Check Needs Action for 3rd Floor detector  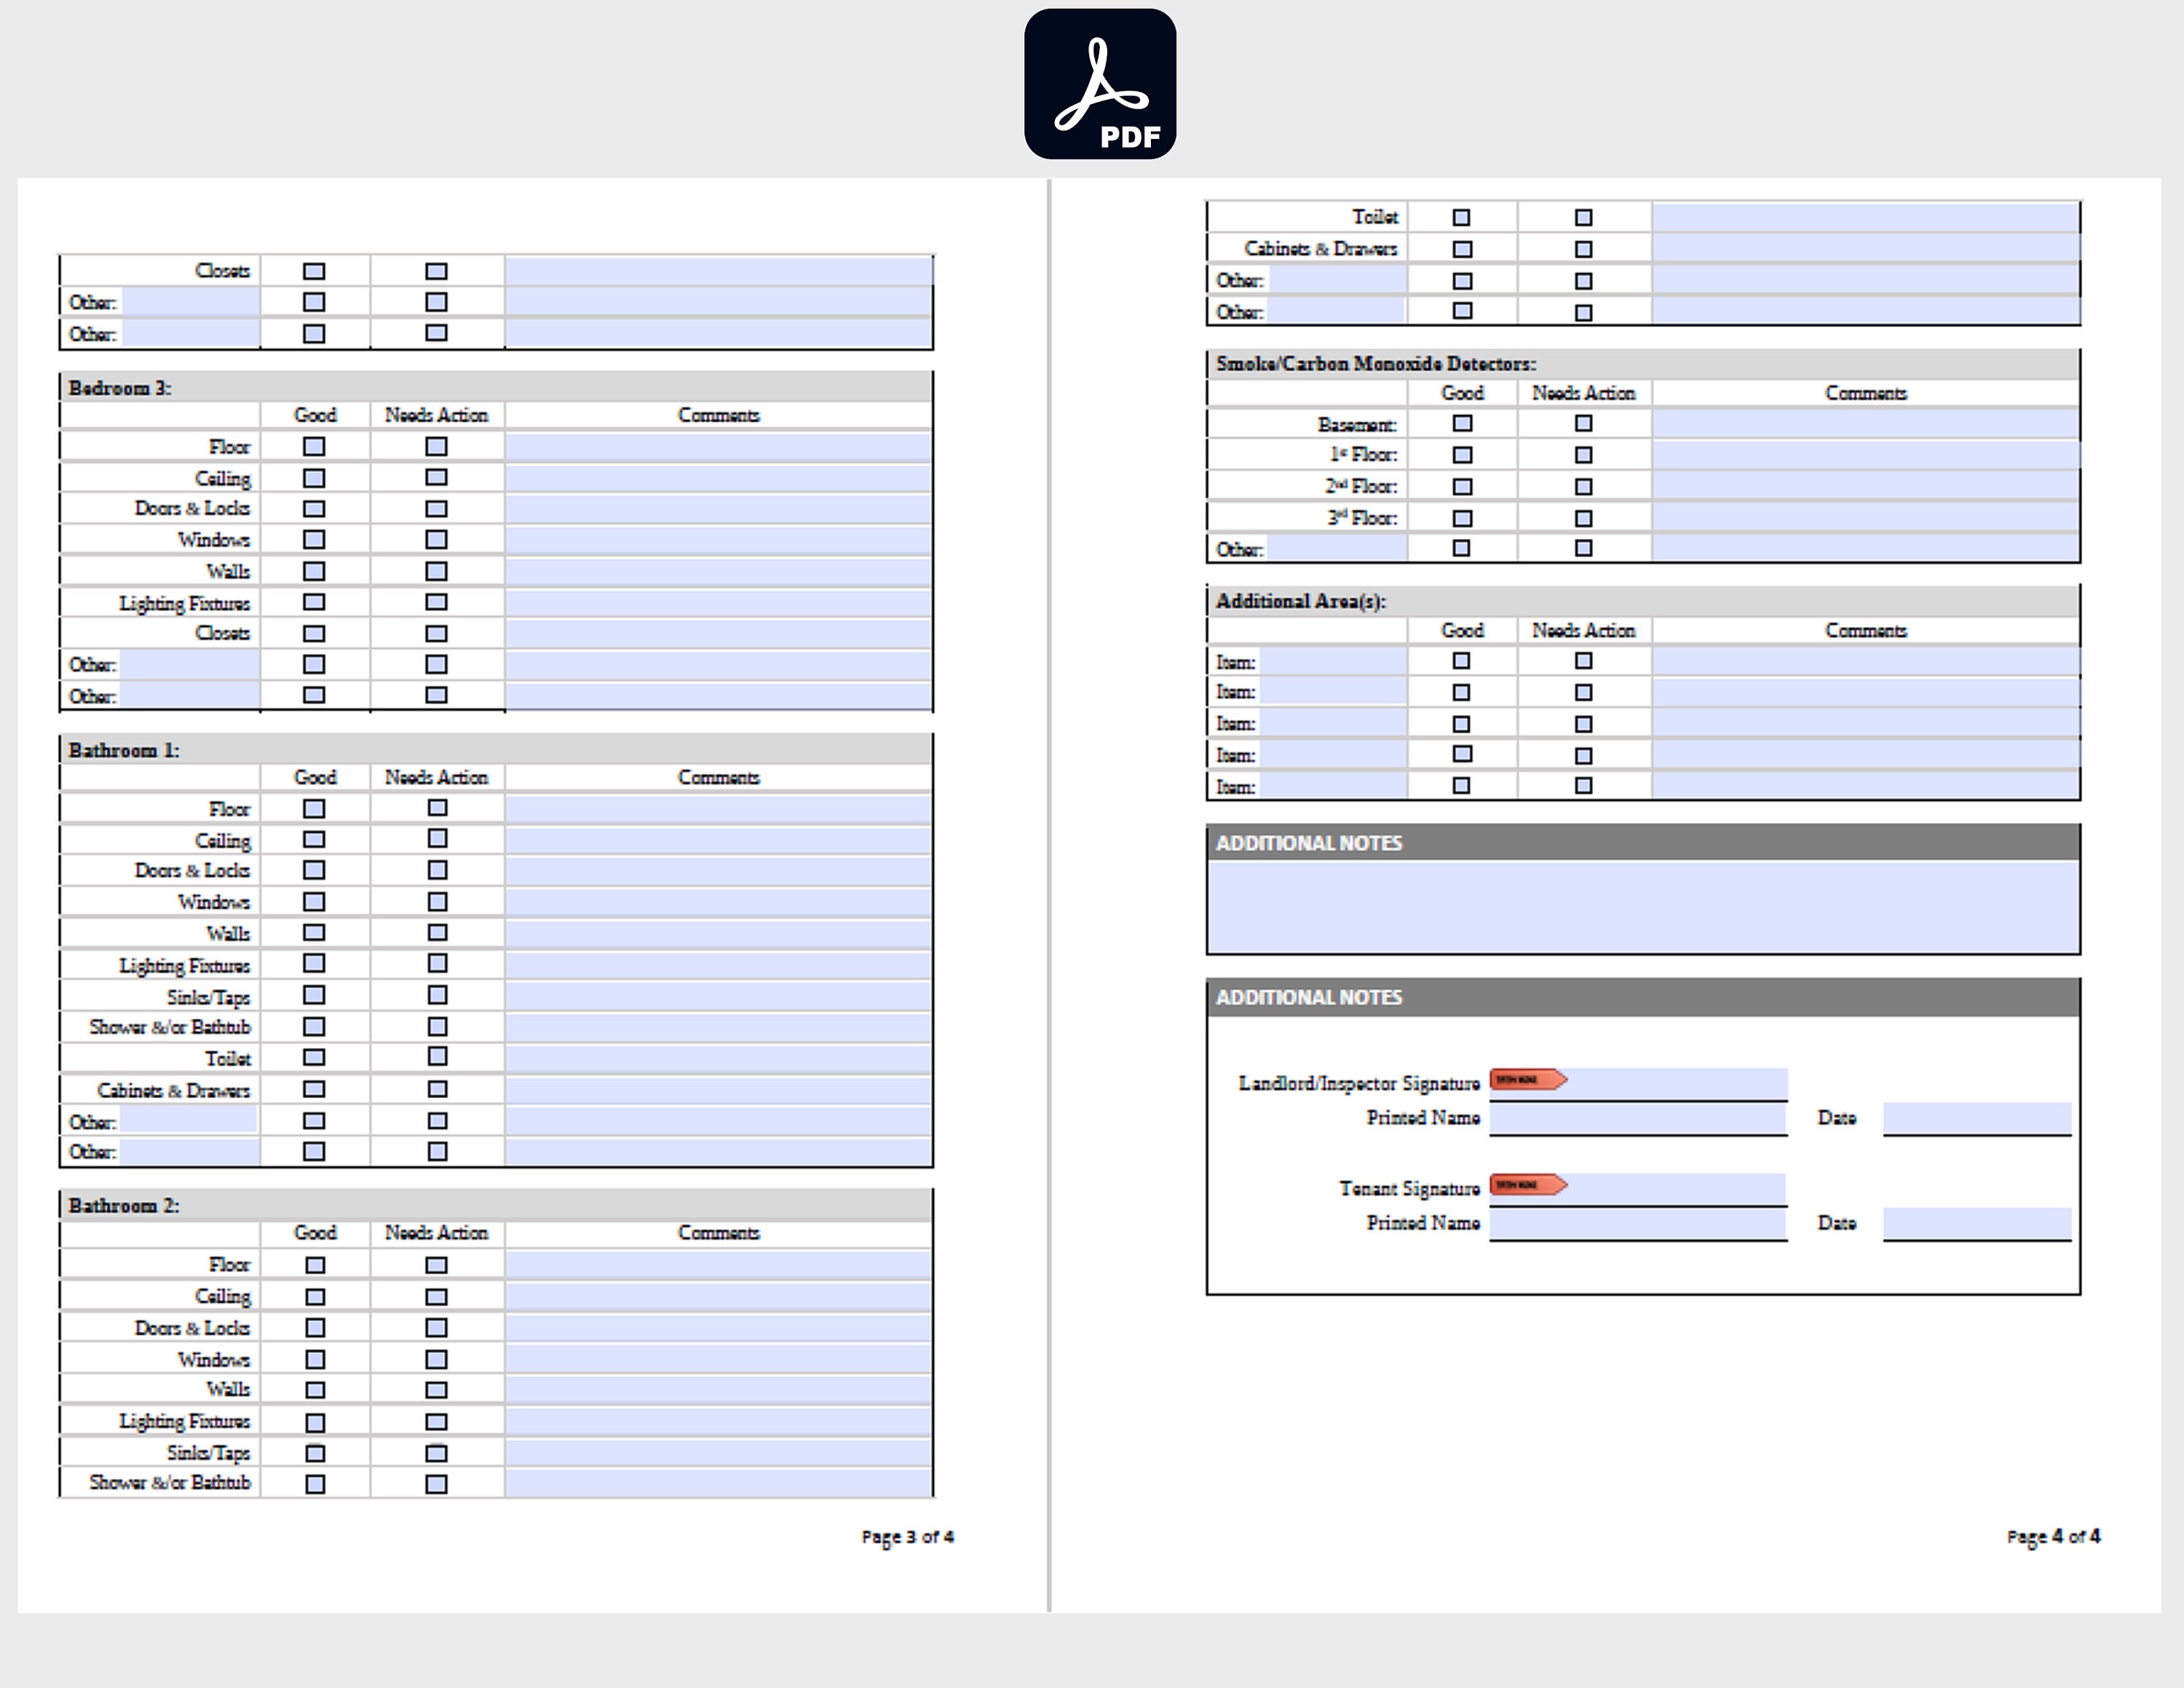1583,518
